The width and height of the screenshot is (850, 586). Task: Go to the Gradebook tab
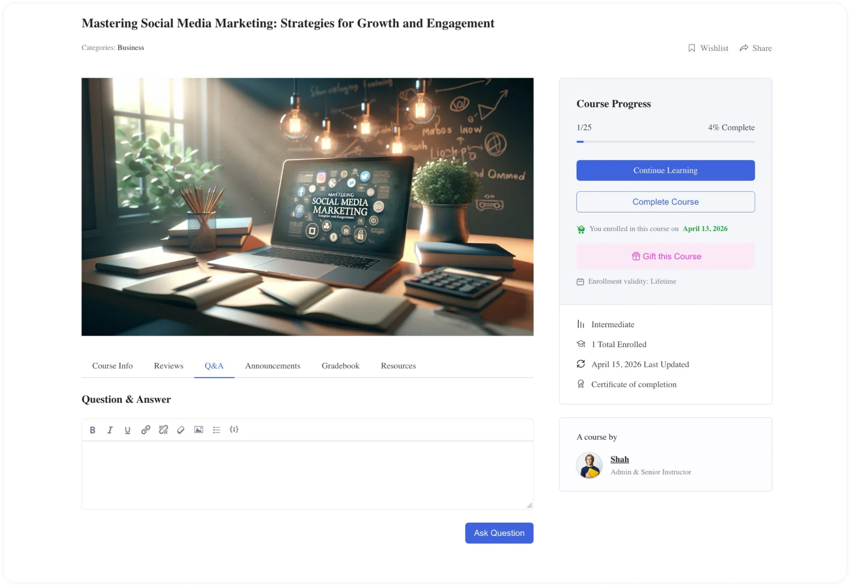click(x=340, y=366)
